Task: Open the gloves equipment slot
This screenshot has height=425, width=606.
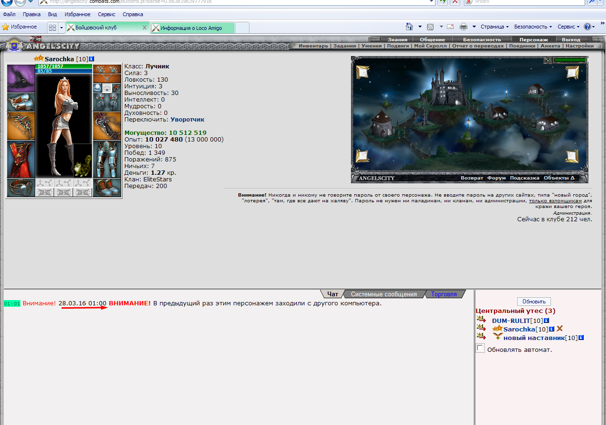Action: pyautogui.click(x=106, y=102)
